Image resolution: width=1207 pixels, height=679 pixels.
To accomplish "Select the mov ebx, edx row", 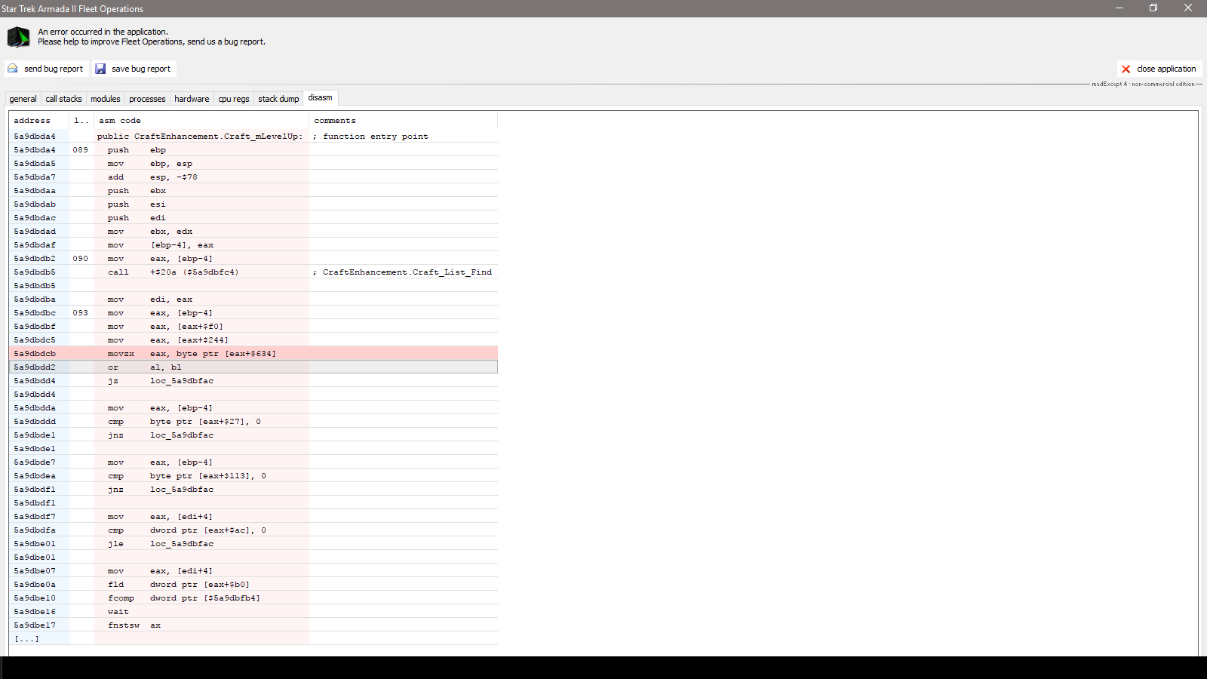I will (253, 232).
